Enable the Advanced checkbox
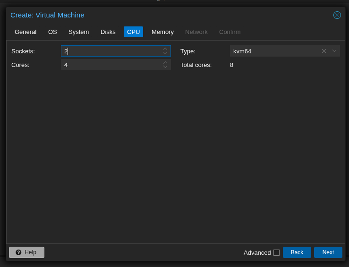 277,252
